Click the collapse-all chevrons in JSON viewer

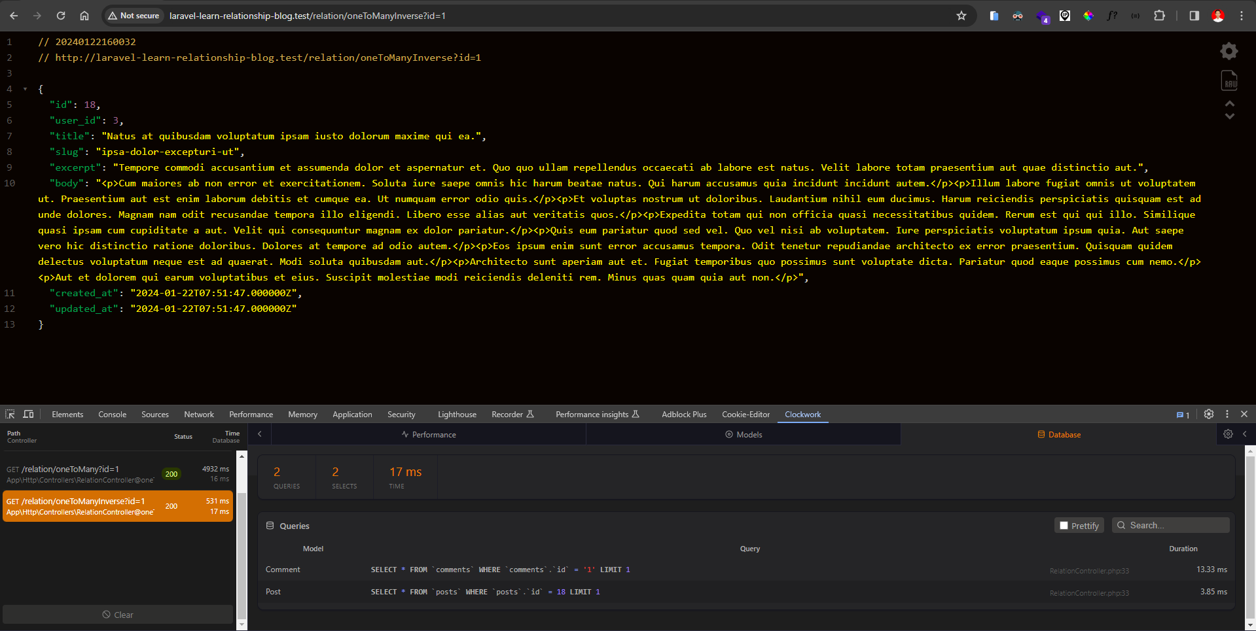(1229, 110)
